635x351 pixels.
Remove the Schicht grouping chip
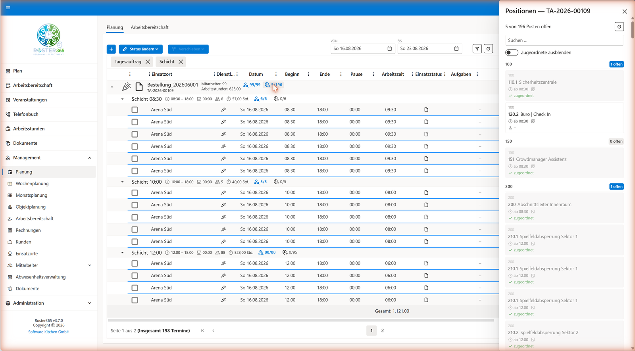(x=181, y=62)
